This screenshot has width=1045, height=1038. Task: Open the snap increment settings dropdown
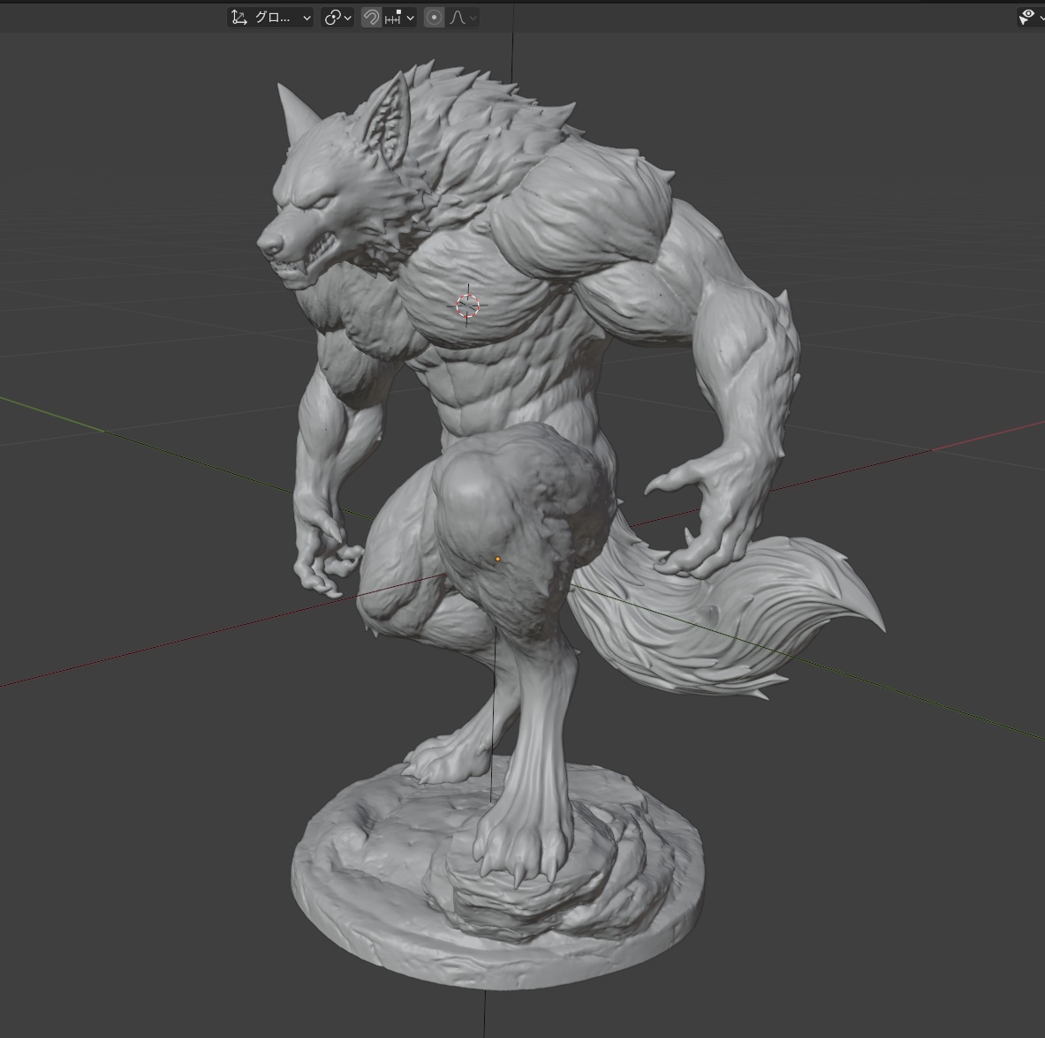click(400, 18)
